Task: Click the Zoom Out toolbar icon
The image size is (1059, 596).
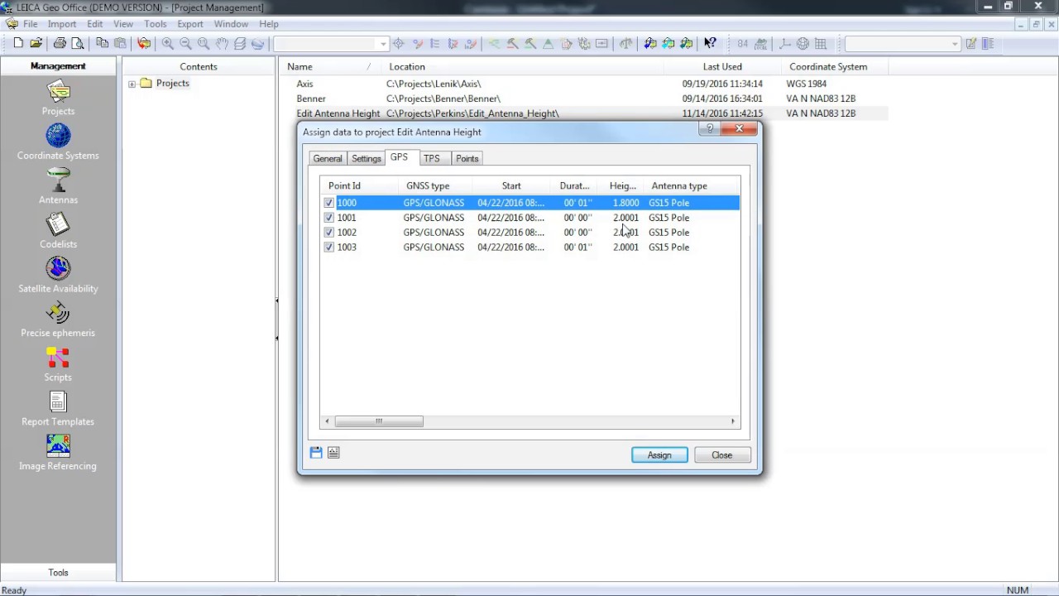Action: click(x=186, y=44)
